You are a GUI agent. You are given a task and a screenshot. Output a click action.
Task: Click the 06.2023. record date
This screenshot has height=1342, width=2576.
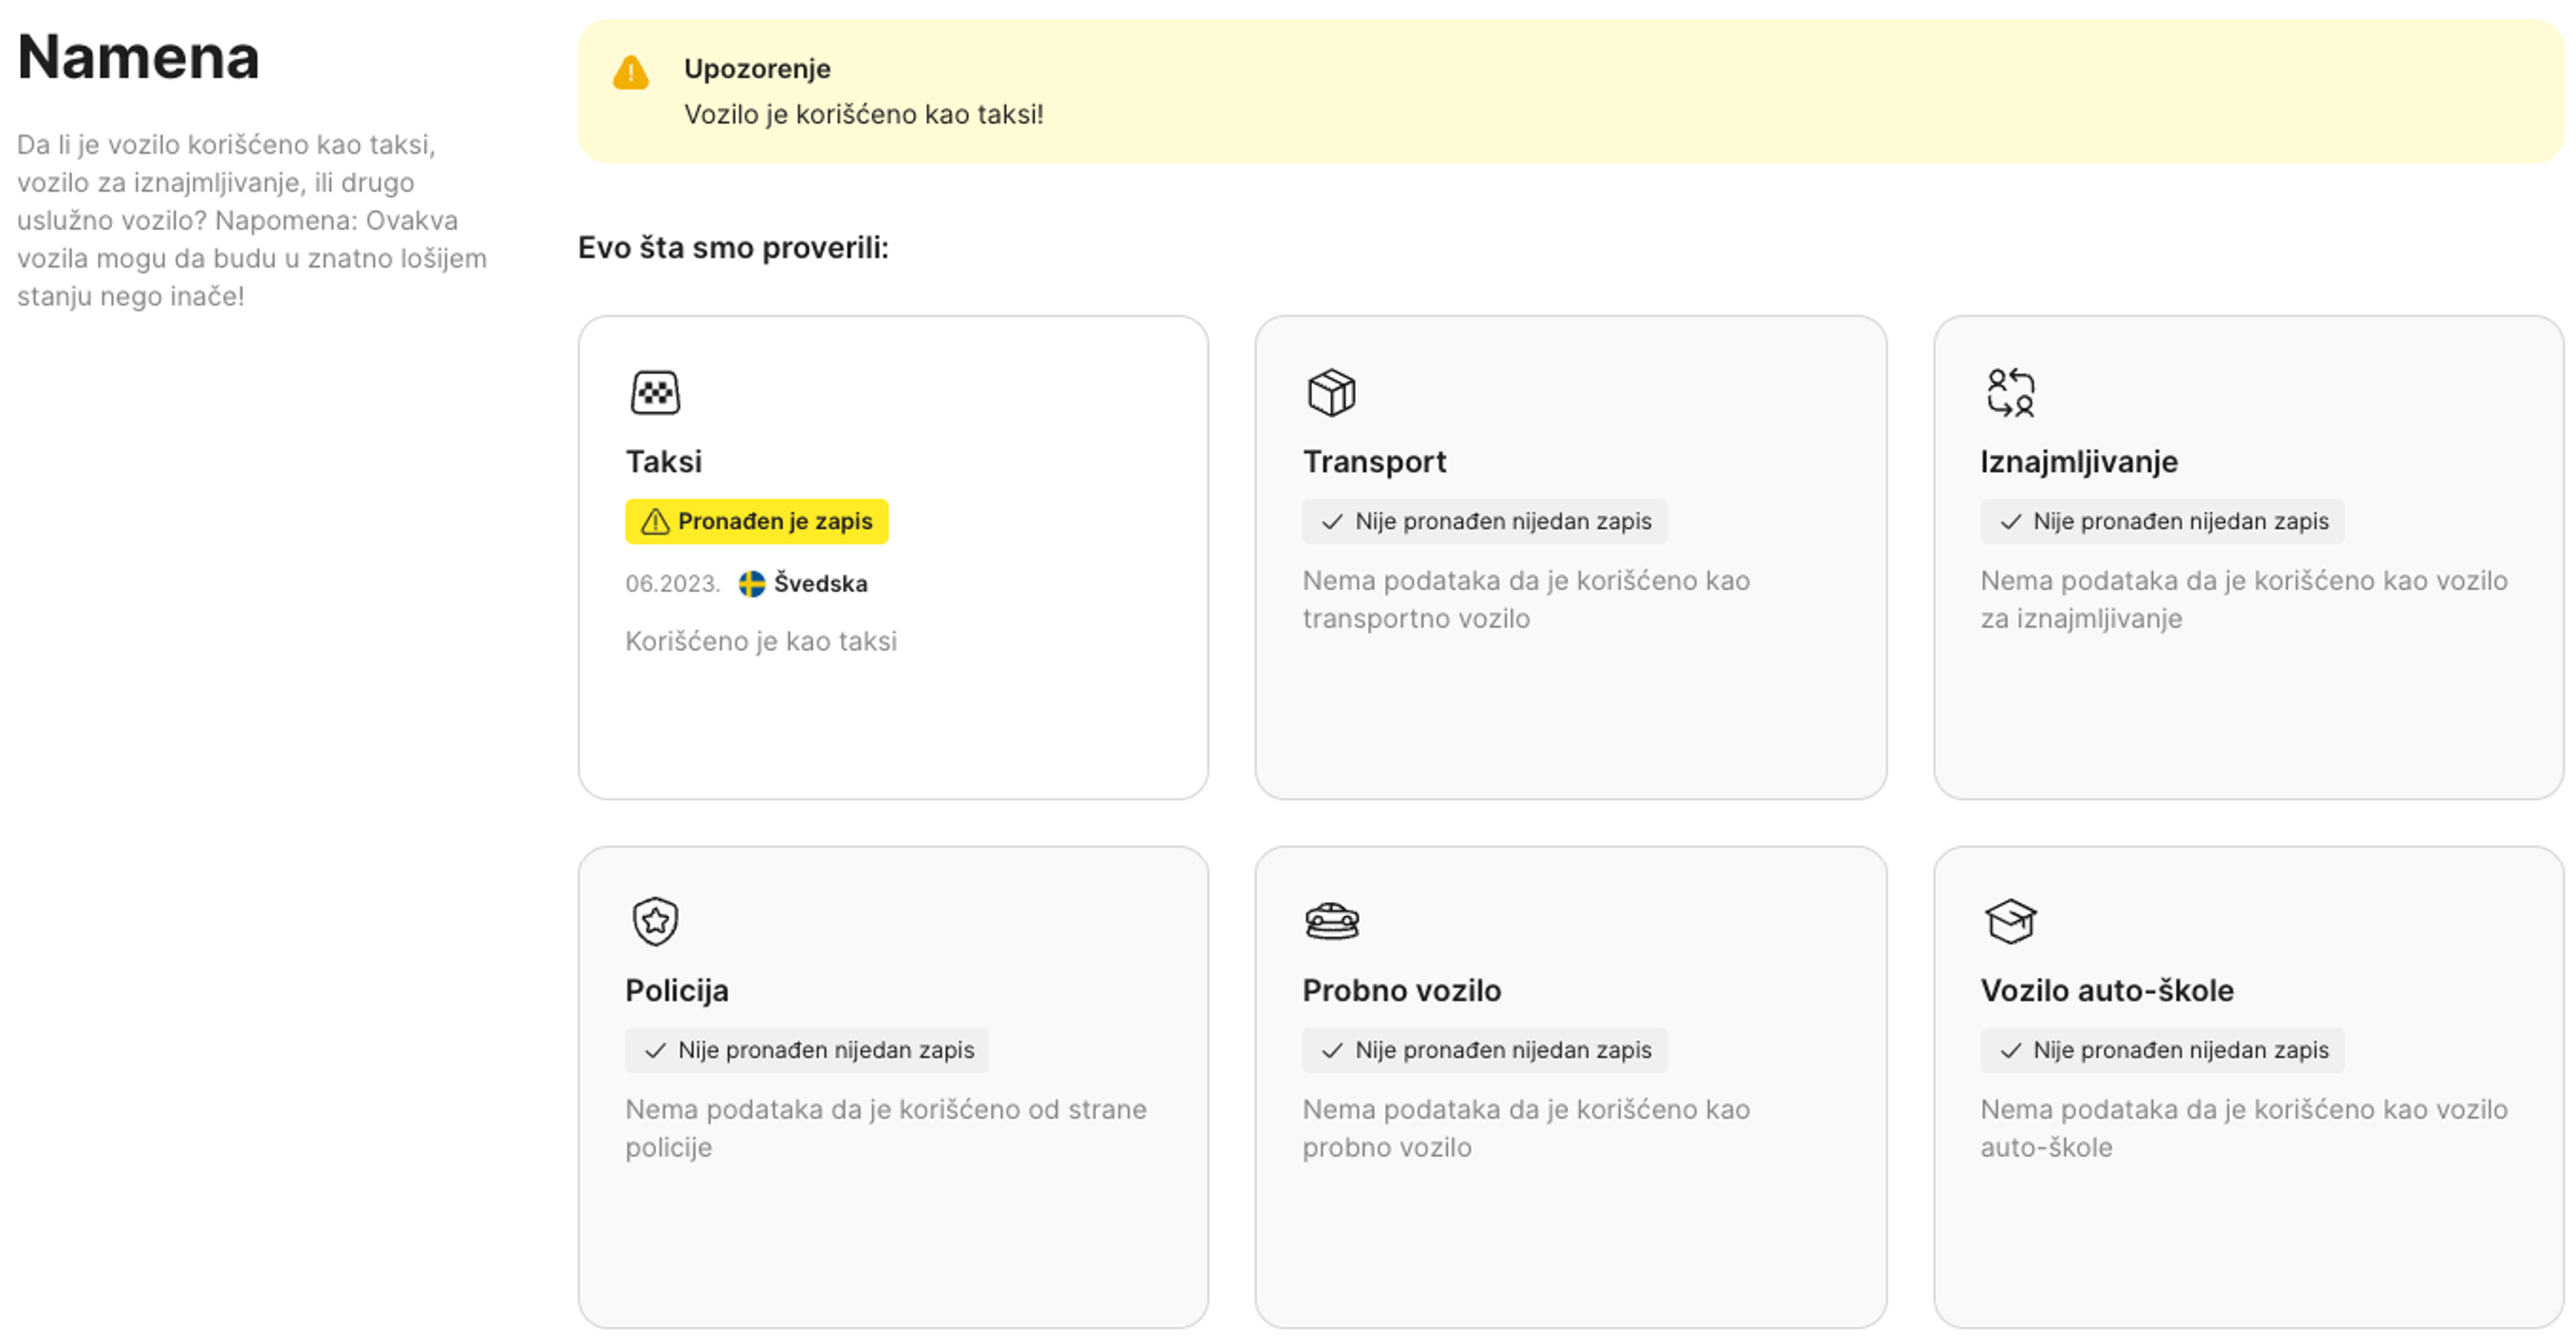[x=672, y=583]
